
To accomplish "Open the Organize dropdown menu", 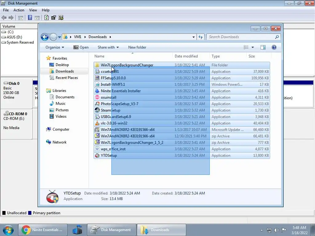I will tap(55, 47).
